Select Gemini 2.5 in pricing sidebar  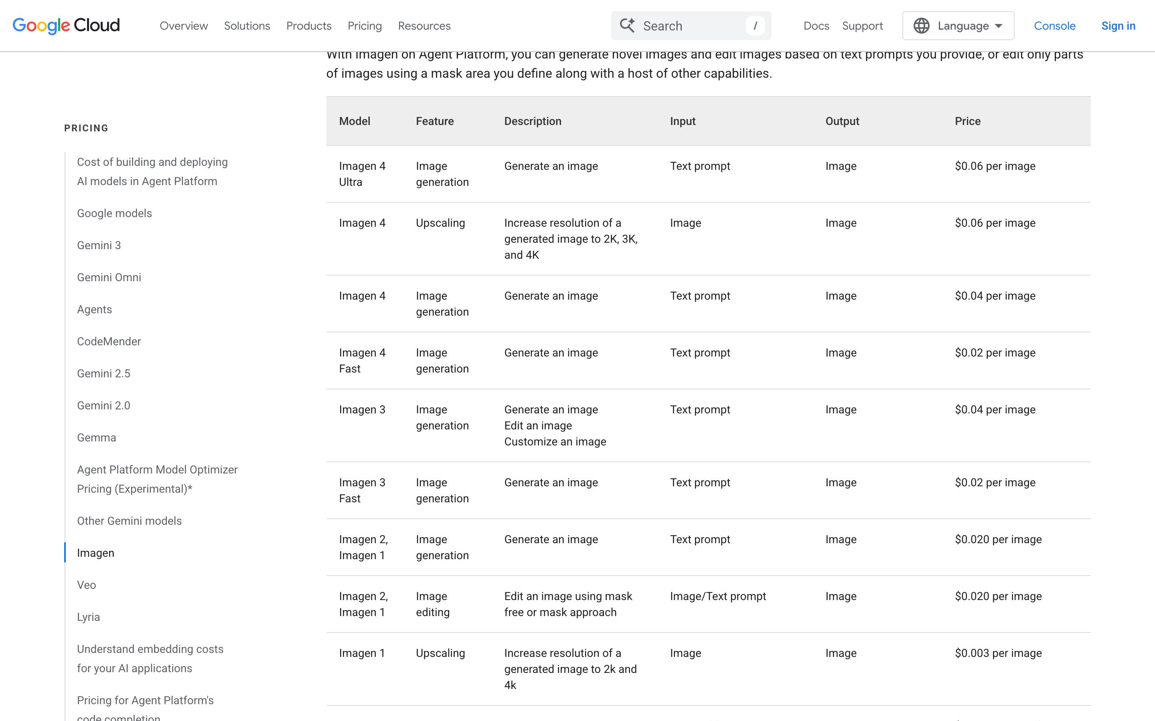(x=103, y=373)
